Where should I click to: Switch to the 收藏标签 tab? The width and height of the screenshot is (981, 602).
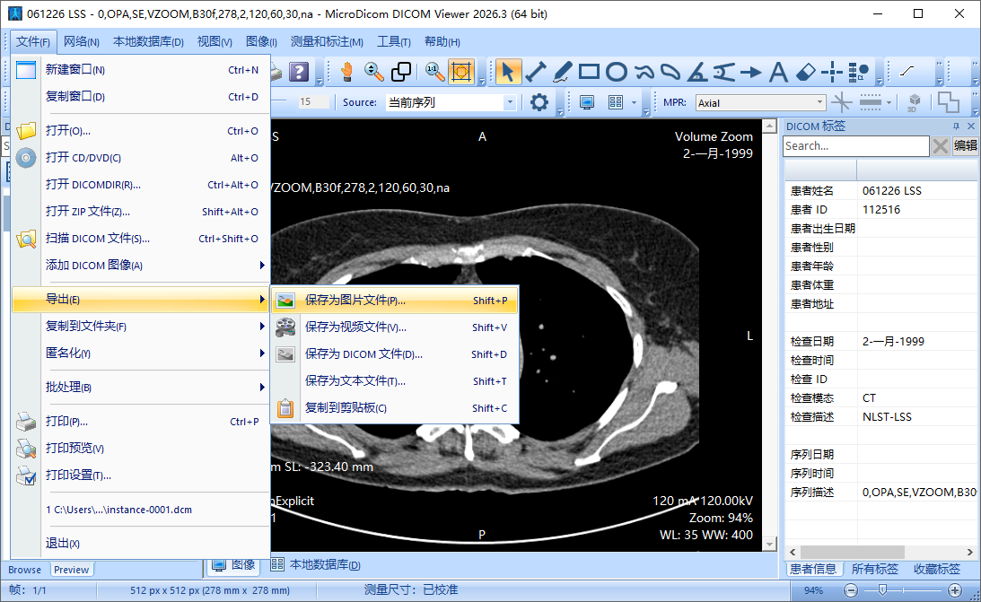click(937, 569)
